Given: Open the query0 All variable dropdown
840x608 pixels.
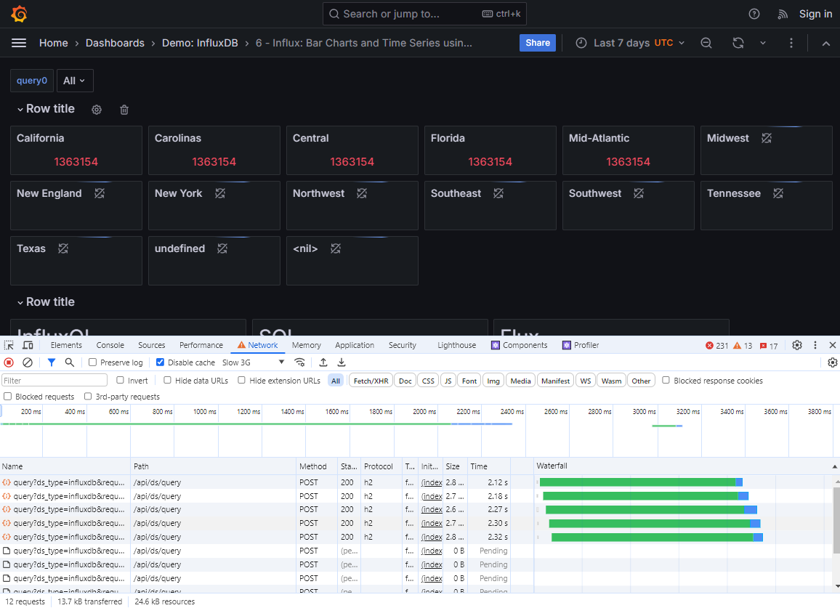Looking at the screenshot, I should coord(75,81).
